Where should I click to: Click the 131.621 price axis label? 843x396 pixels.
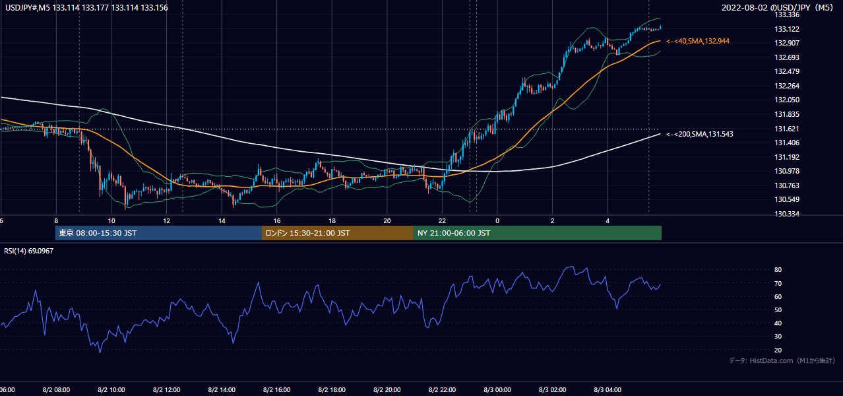[x=787, y=129]
